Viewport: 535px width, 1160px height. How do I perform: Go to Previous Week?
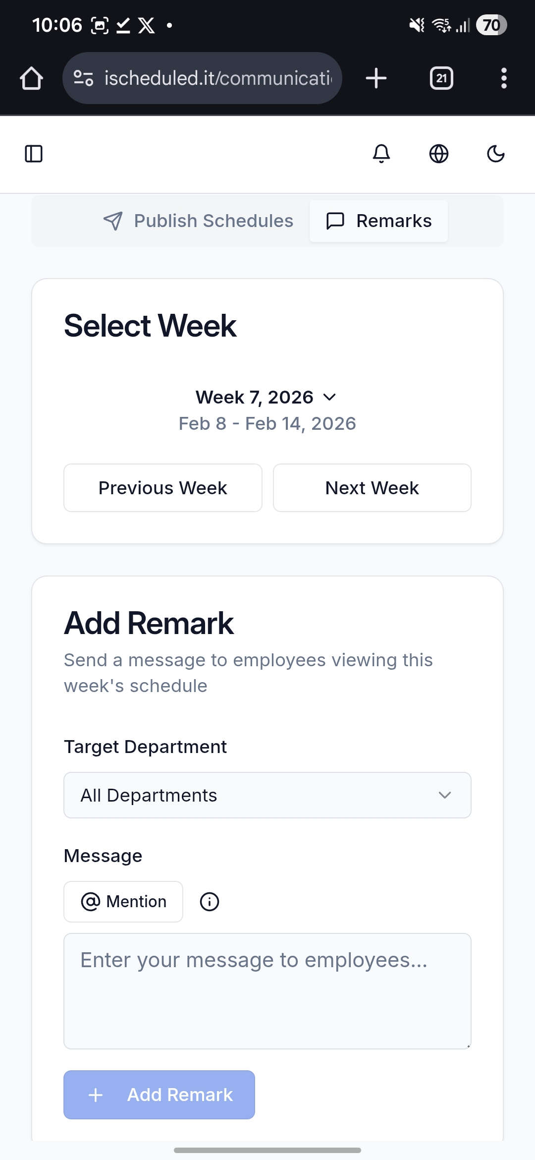pyautogui.click(x=163, y=488)
